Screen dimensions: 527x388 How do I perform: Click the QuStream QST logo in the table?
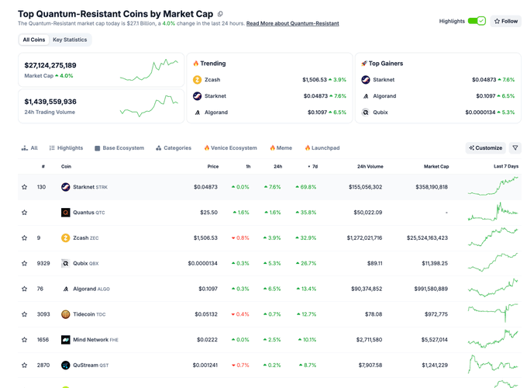click(x=66, y=365)
